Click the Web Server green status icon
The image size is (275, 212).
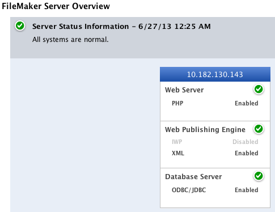259,89
